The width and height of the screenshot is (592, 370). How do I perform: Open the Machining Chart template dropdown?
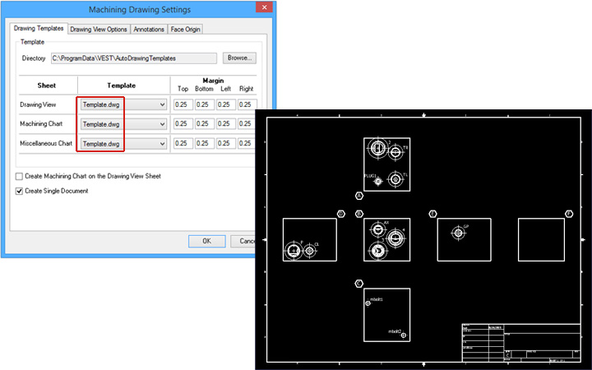123,124
